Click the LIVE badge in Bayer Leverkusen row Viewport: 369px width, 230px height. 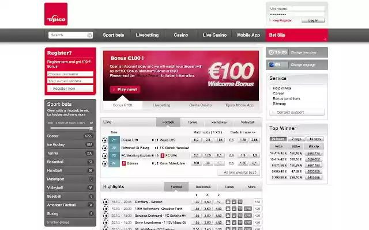point(248,223)
